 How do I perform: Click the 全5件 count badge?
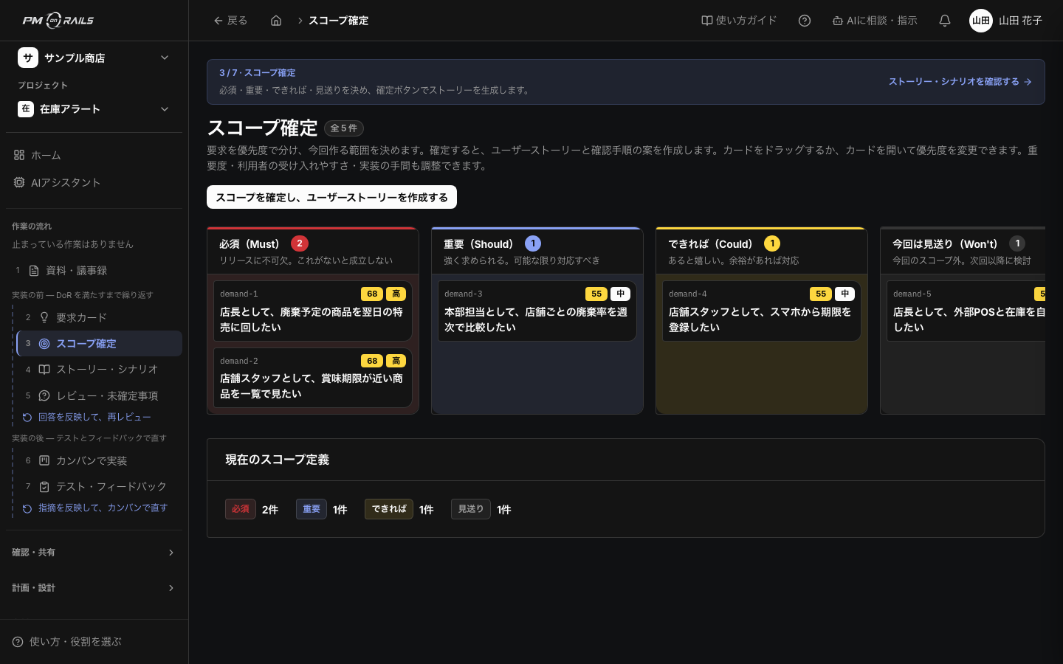344,128
